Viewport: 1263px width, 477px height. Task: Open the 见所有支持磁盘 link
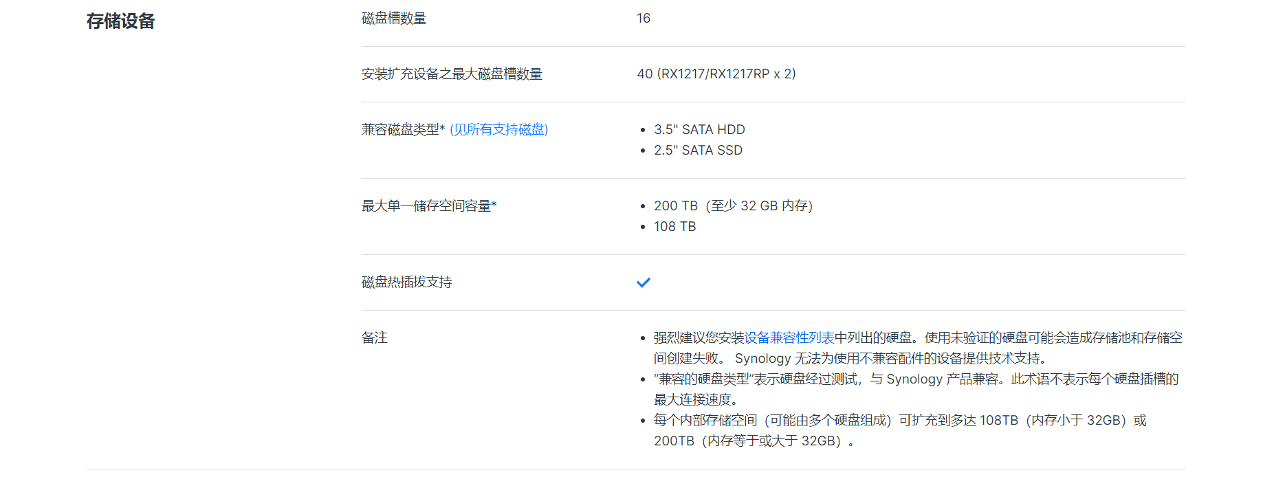(x=499, y=130)
